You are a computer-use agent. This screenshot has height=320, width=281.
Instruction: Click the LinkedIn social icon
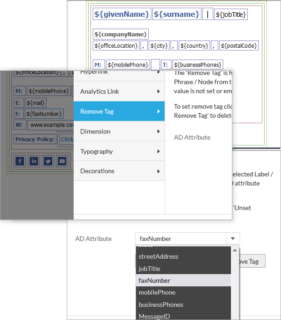pyautogui.click(x=34, y=161)
